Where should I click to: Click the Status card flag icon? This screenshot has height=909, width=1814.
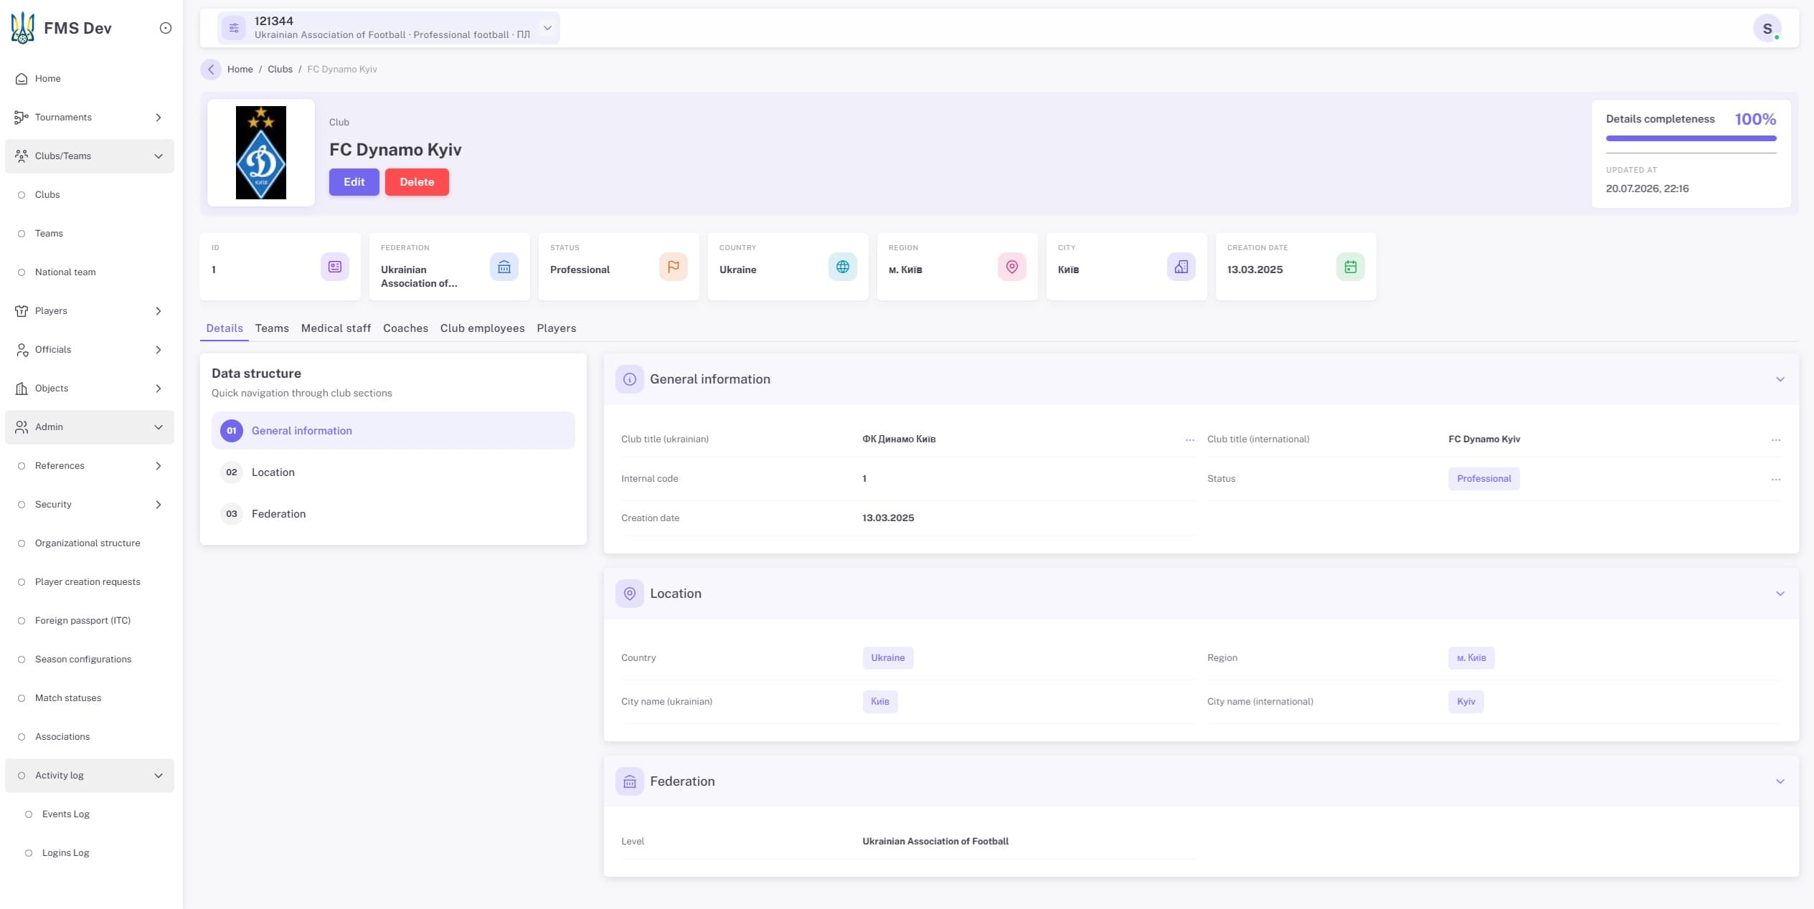point(674,267)
